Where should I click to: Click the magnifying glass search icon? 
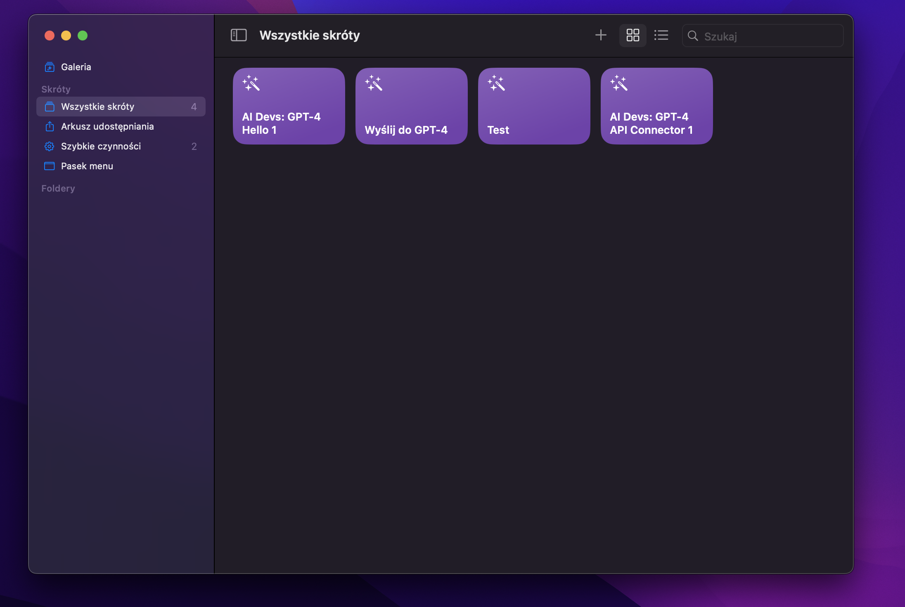(693, 36)
